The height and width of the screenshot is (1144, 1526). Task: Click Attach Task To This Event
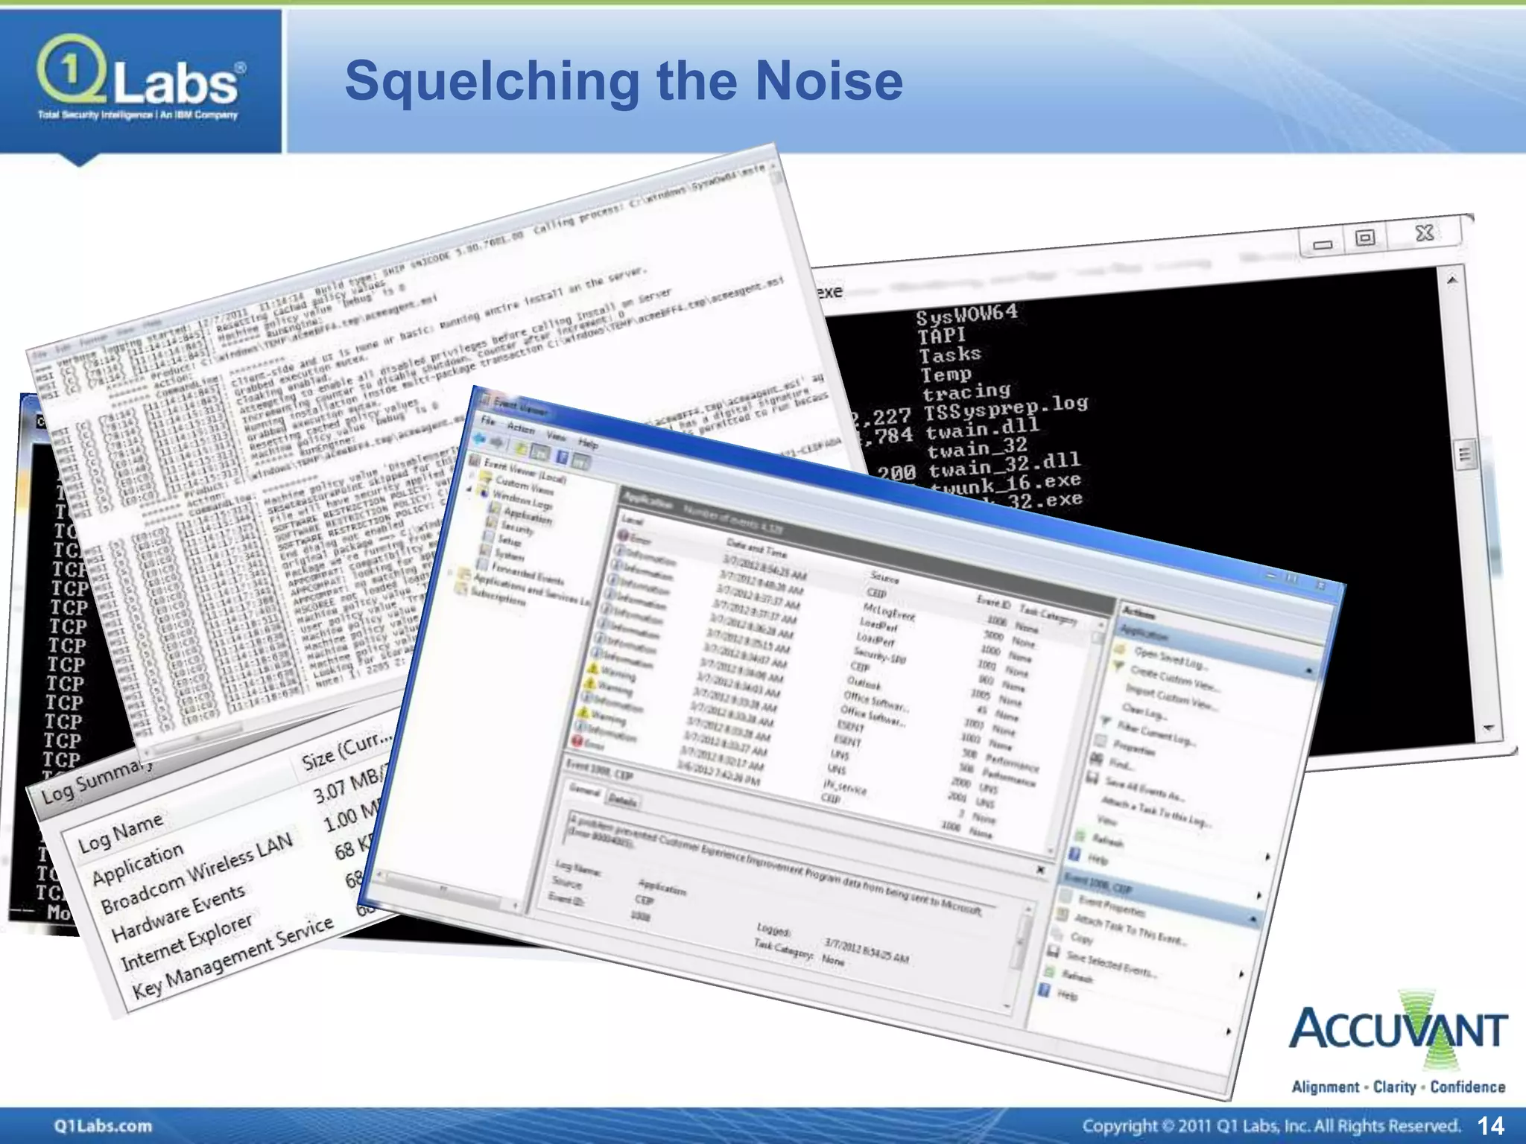(x=1130, y=930)
